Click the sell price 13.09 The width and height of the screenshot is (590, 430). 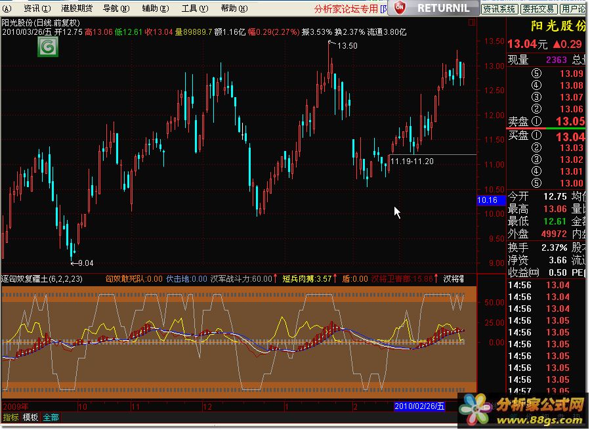coord(571,74)
